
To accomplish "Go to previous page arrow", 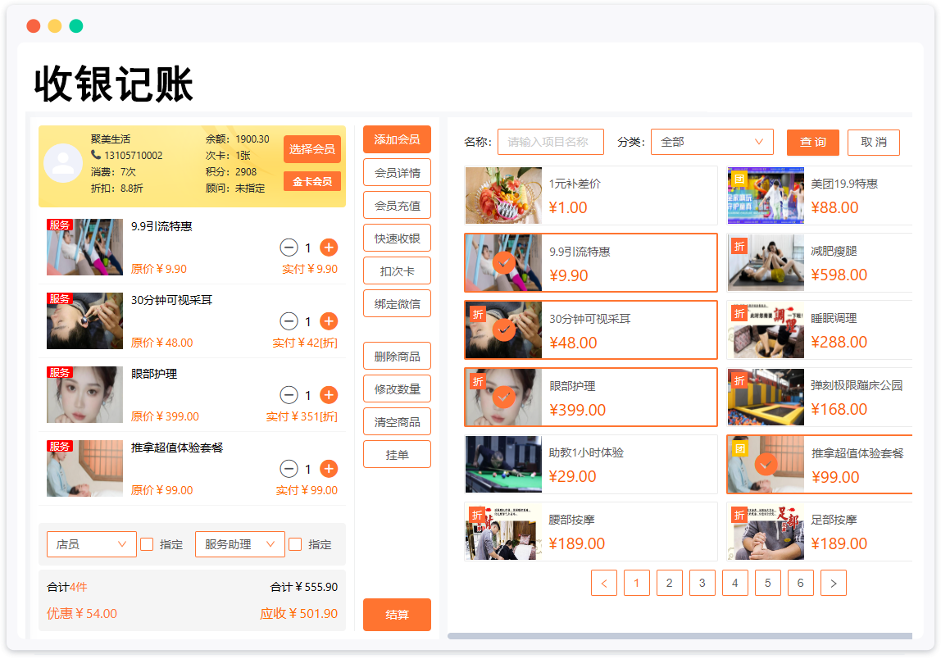I will [x=604, y=584].
